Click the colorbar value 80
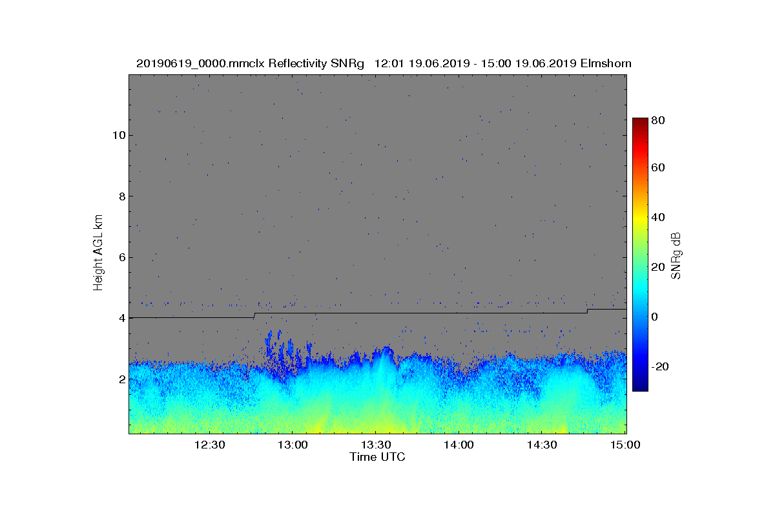This screenshot has height=517, width=775. (x=658, y=120)
